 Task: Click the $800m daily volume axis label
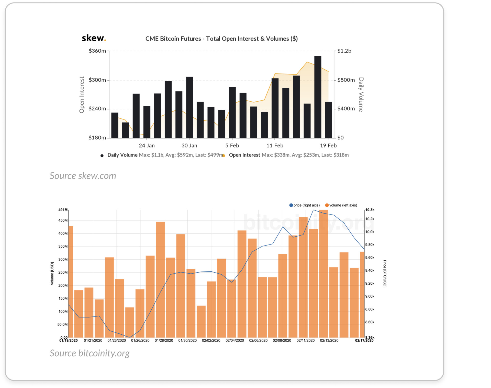[x=346, y=80]
